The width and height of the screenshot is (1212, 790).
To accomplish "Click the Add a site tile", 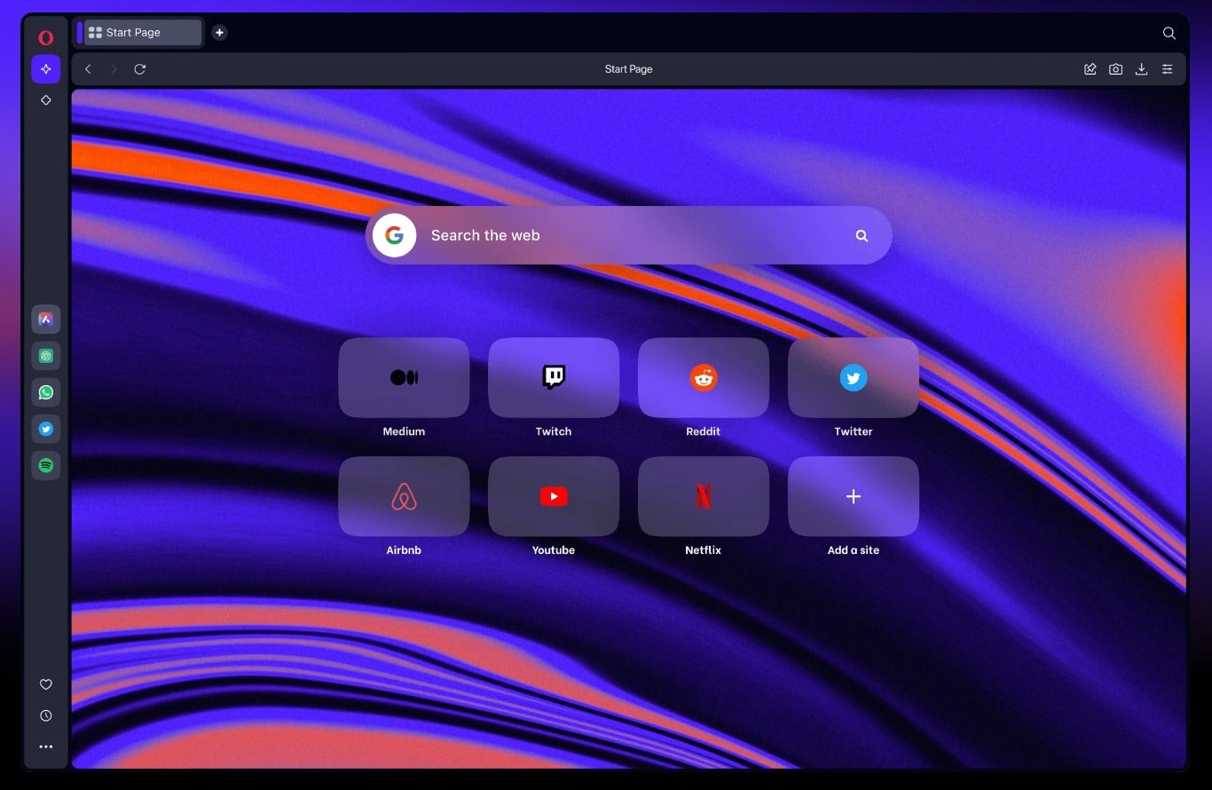I will (x=853, y=497).
